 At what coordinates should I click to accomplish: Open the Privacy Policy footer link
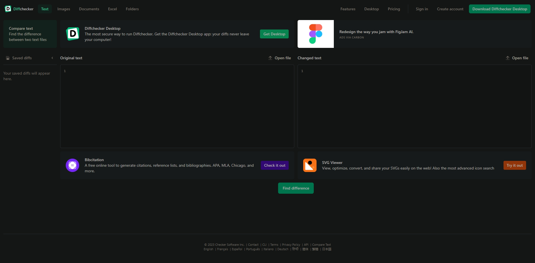pos(291,245)
